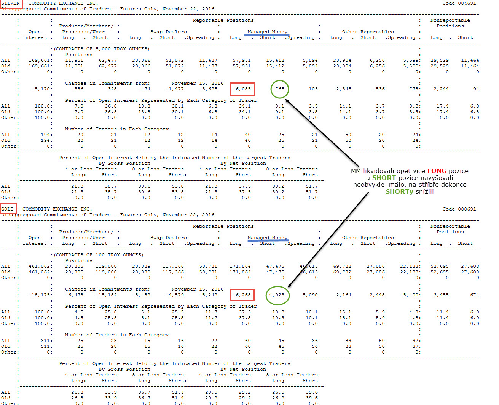Click 169,661 in silver positions All row

pyautogui.click(x=39, y=60)
